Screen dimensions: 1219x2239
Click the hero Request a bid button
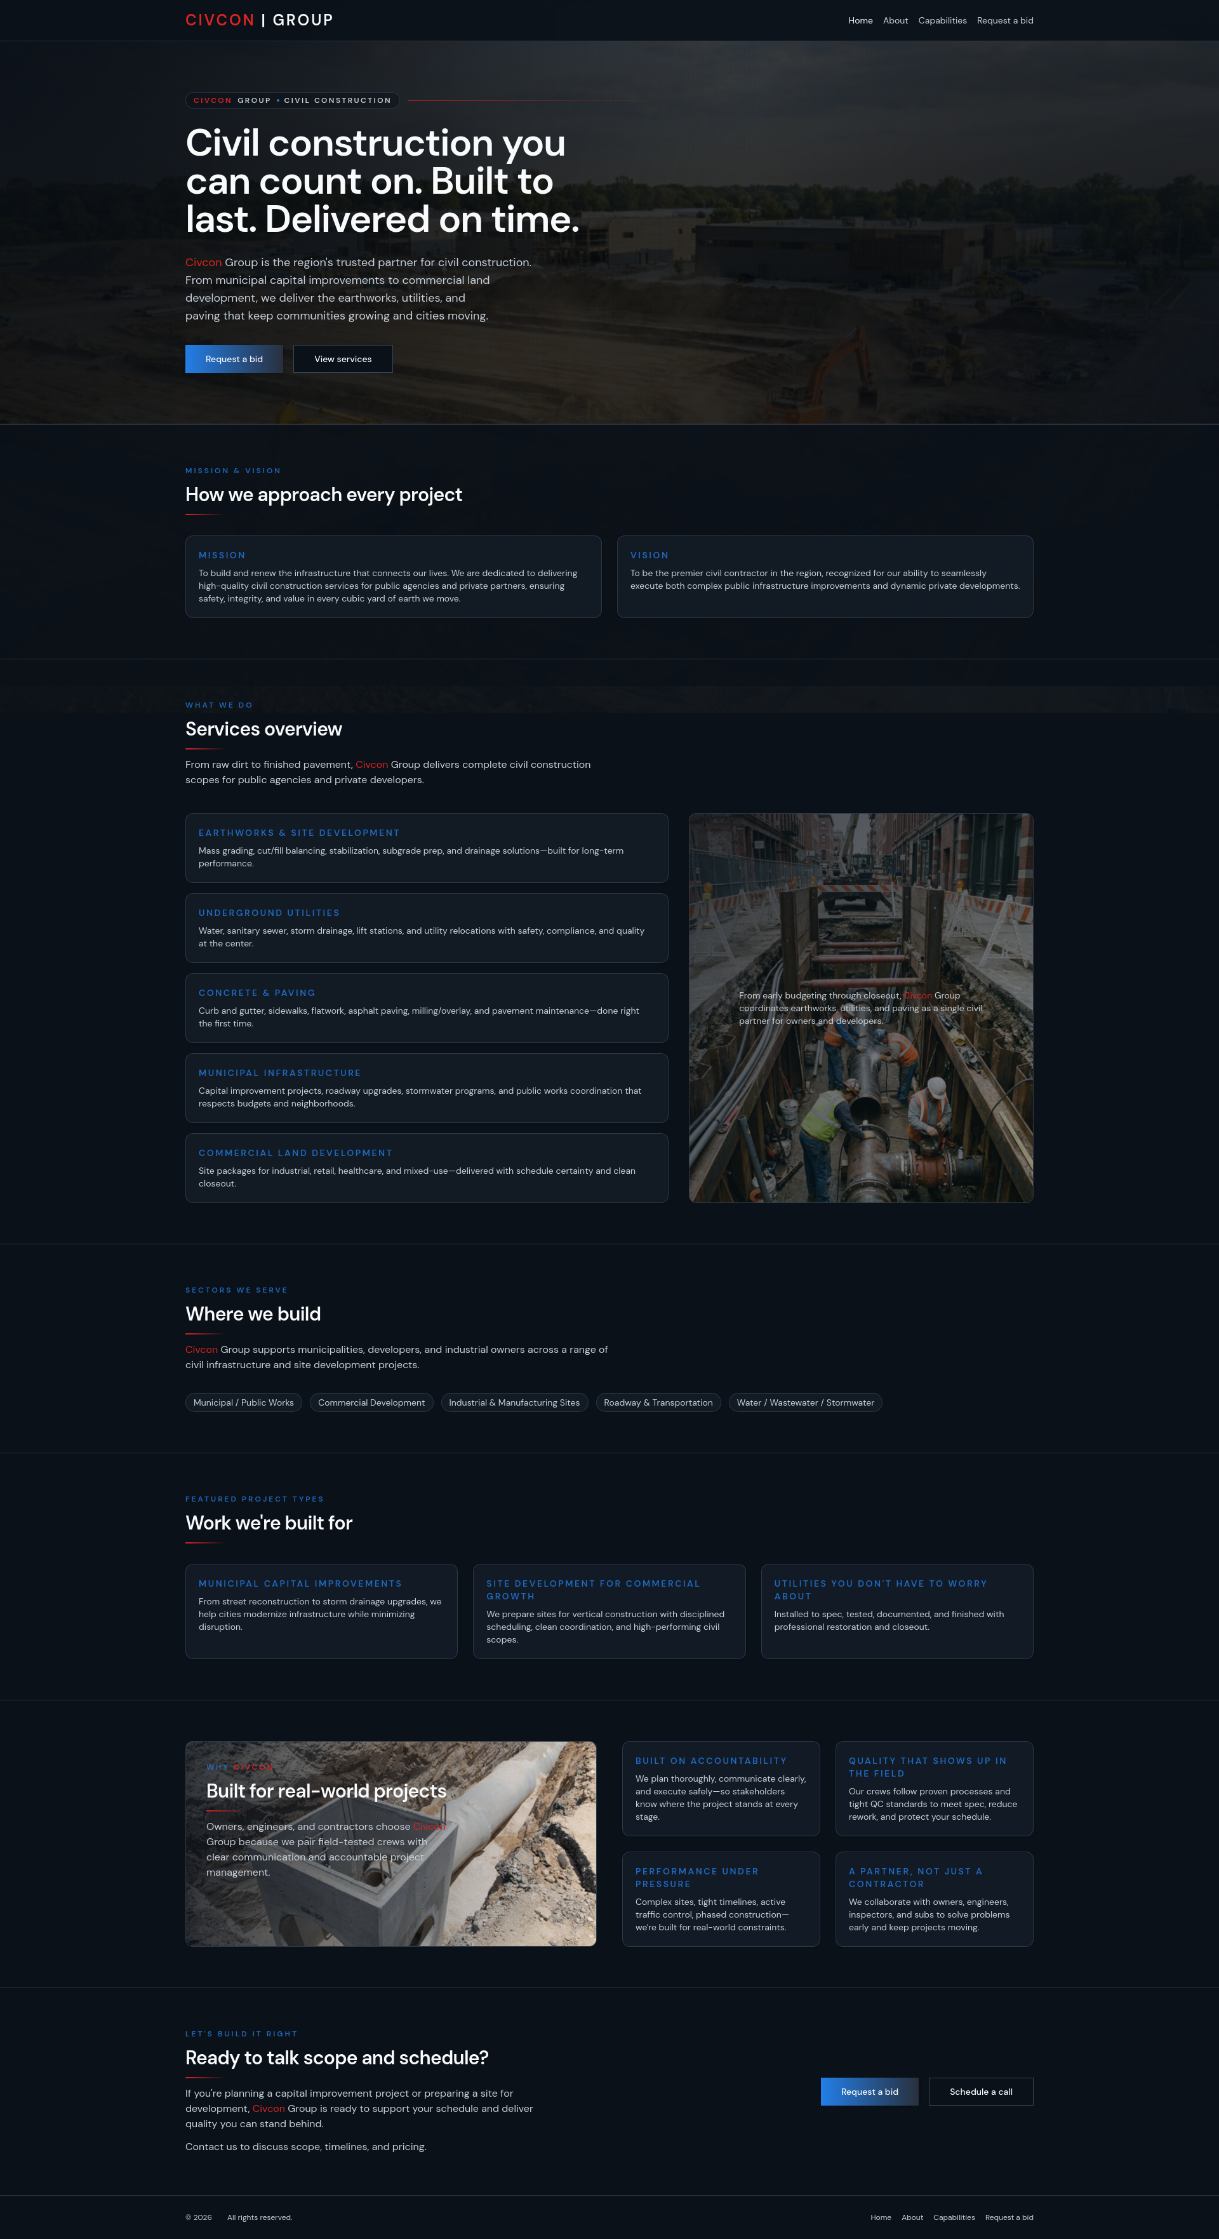[234, 359]
